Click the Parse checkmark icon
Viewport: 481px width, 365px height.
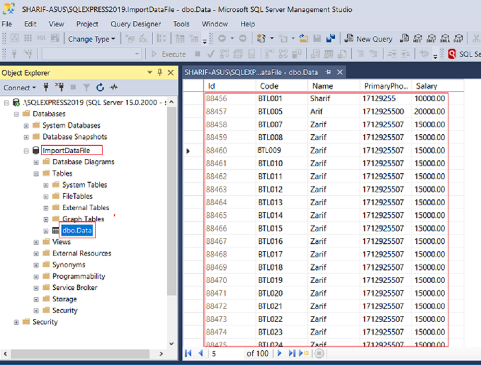[211, 54]
